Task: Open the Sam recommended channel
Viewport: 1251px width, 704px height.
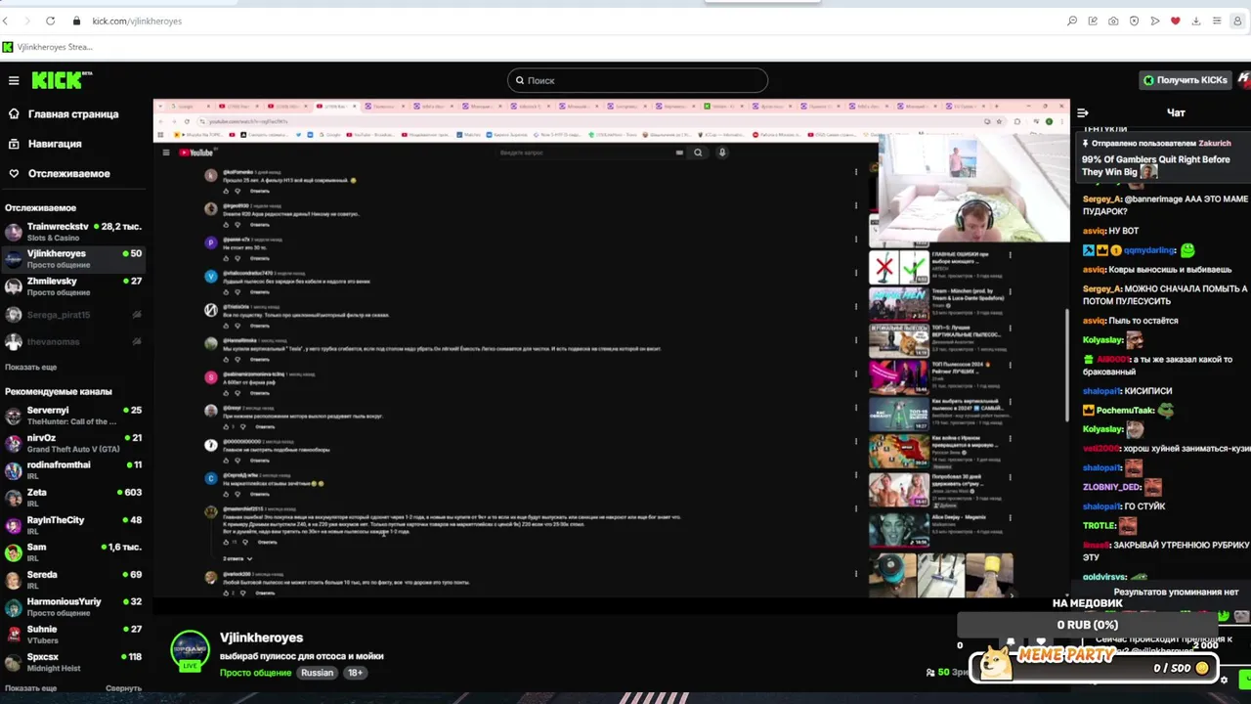Action: point(73,552)
